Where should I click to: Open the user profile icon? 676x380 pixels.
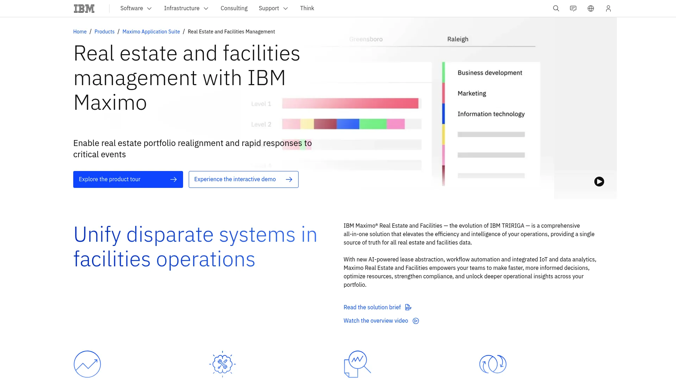point(608,8)
